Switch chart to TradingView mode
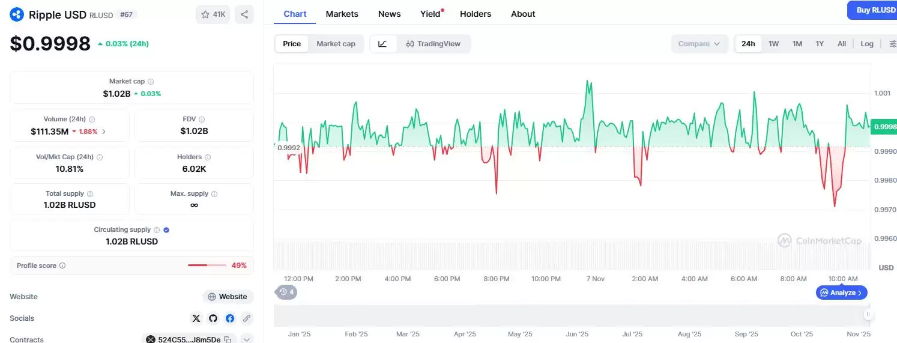897x343 pixels. click(x=433, y=44)
